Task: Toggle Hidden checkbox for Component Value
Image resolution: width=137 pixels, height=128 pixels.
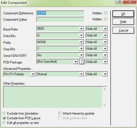Action: (x=106, y=19)
